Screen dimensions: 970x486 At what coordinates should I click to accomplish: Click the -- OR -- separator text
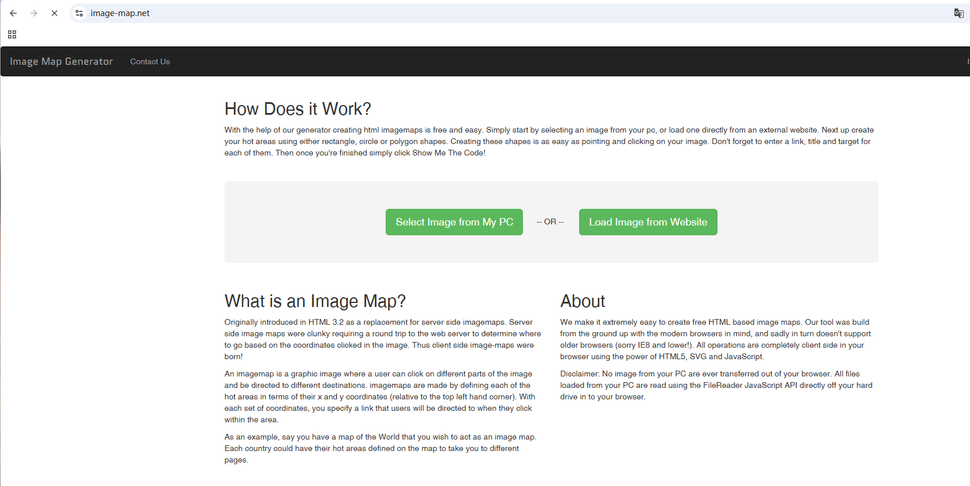point(550,221)
